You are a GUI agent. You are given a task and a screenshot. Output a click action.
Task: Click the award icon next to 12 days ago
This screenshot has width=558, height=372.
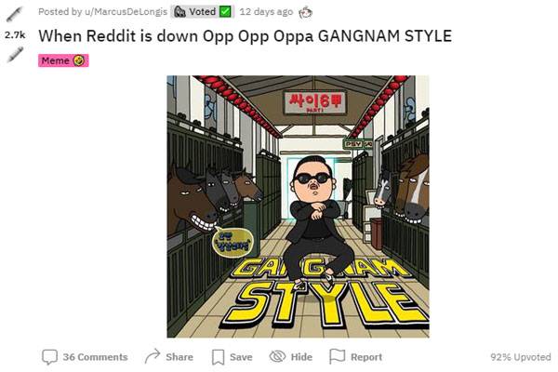[x=305, y=12]
